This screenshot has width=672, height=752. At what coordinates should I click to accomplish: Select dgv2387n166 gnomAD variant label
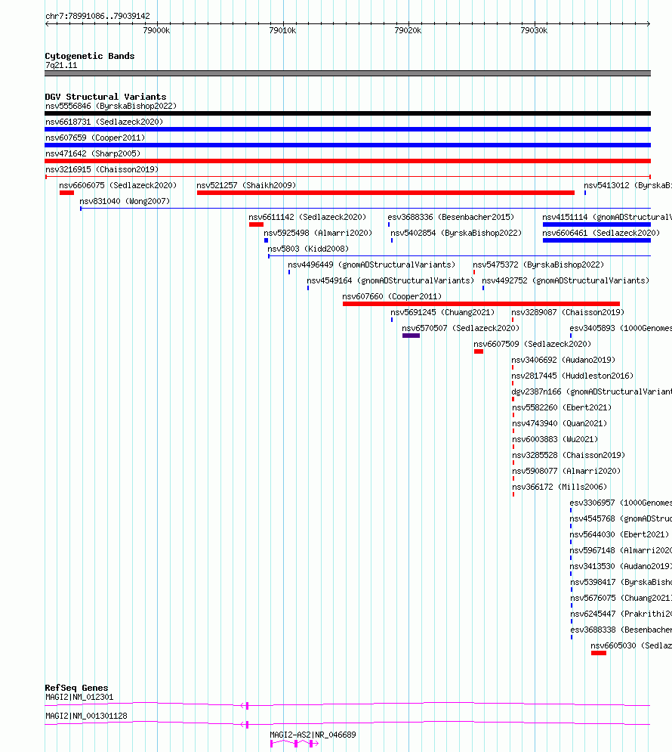591,391
